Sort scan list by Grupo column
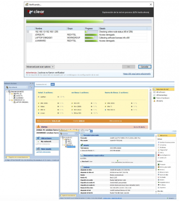The height and width of the screenshot is (201, 179). click(x=75, y=28)
